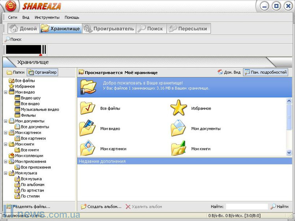
Task: Switch to 'Папки' view mode
Action: click(16, 72)
